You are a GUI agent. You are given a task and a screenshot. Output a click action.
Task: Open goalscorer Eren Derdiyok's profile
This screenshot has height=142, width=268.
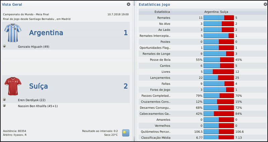tap(32, 100)
